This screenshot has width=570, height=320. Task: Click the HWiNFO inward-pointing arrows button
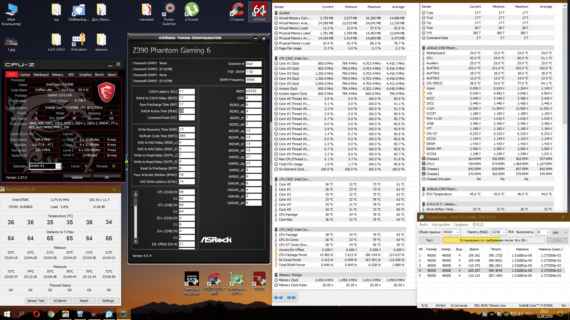(x=291, y=297)
